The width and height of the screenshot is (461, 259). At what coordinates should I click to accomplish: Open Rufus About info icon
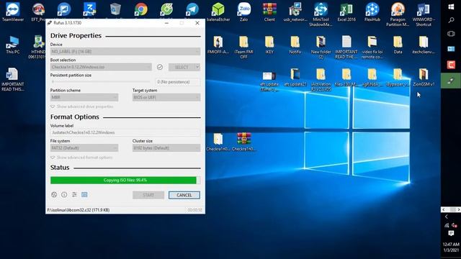(x=64, y=194)
